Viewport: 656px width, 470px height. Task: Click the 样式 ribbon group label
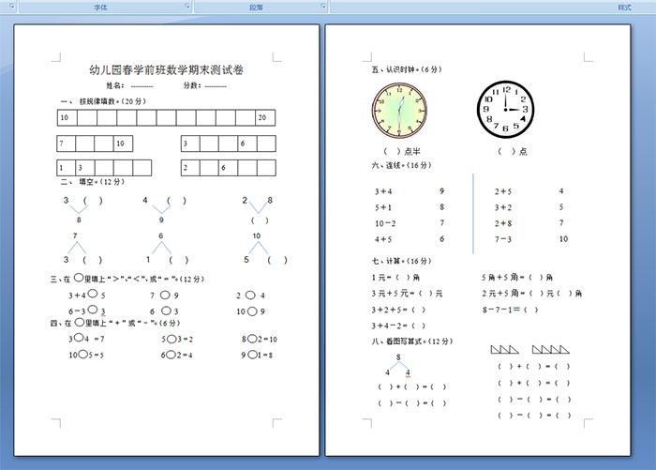[625, 8]
